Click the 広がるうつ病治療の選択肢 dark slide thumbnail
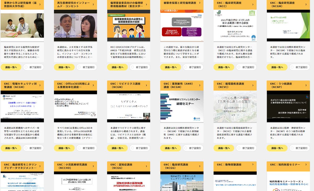 tap(288, 107)
